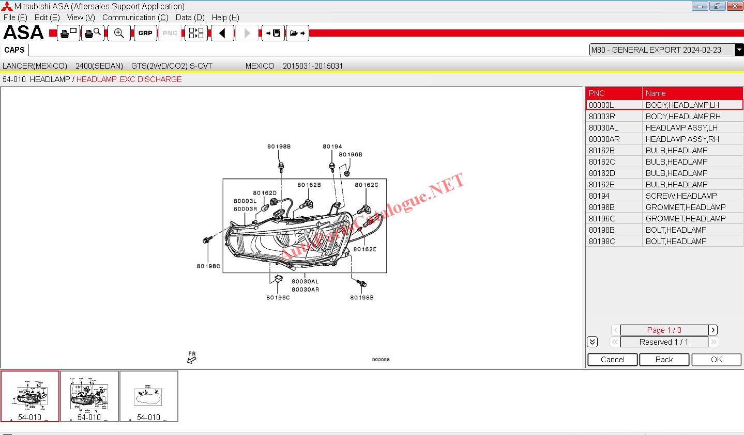Open the illustration list grid view icon
The image size is (744, 435).
pyautogui.click(x=196, y=33)
